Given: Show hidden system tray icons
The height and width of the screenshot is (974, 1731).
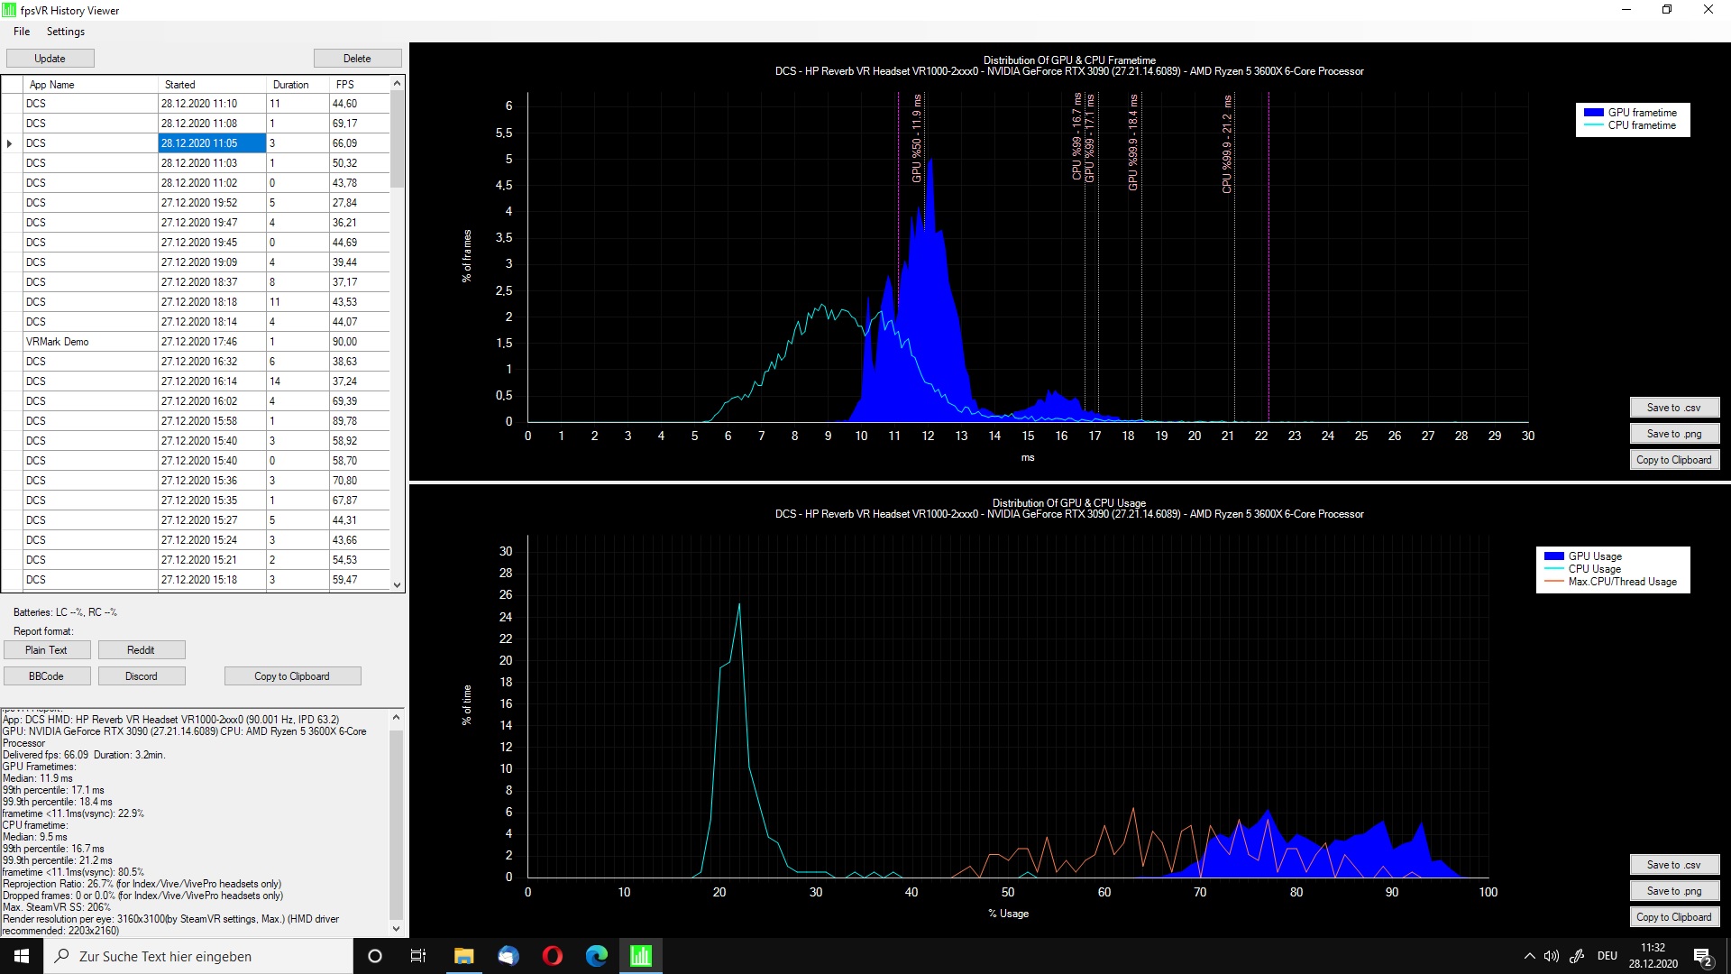Looking at the screenshot, I should [x=1529, y=956].
